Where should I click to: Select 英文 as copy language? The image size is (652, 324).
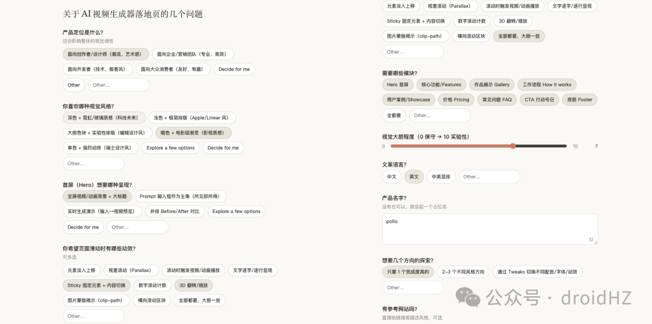point(414,177)
